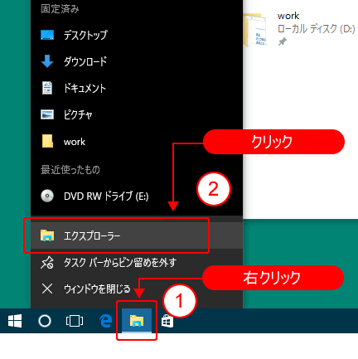Open Task View from the taskbar
This screenshot has height=359, width=358.
(75, 321)
